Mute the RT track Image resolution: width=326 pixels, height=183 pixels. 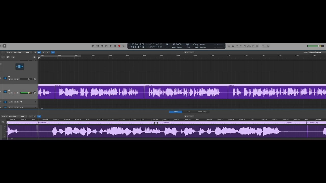(9, 102)
